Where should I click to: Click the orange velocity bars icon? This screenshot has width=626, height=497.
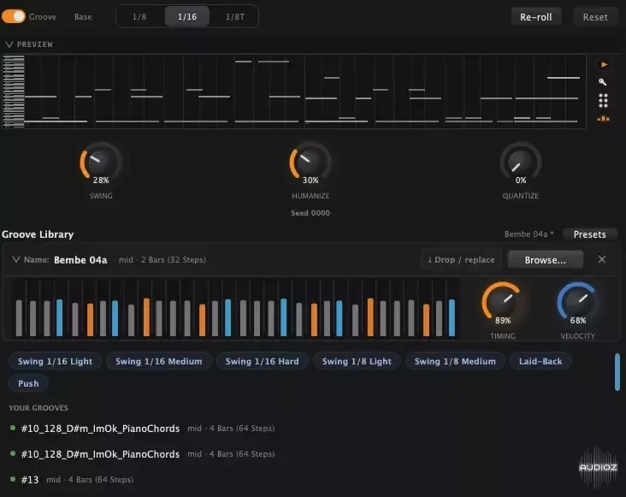[x=603, y=119]
